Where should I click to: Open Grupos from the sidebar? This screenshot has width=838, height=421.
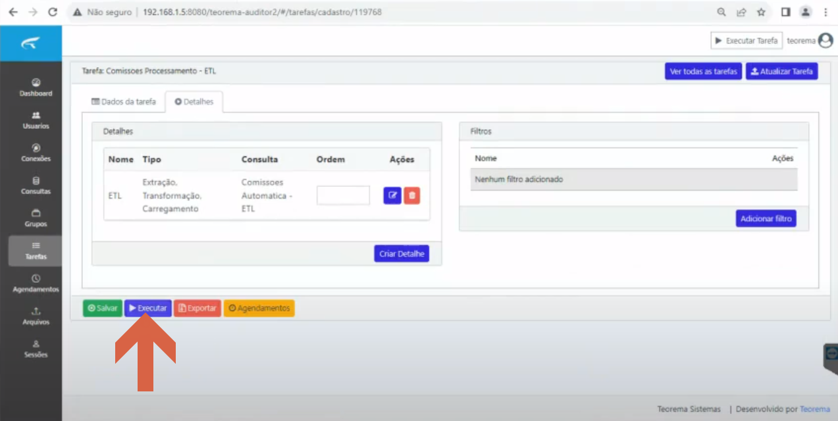click(36, 218)
